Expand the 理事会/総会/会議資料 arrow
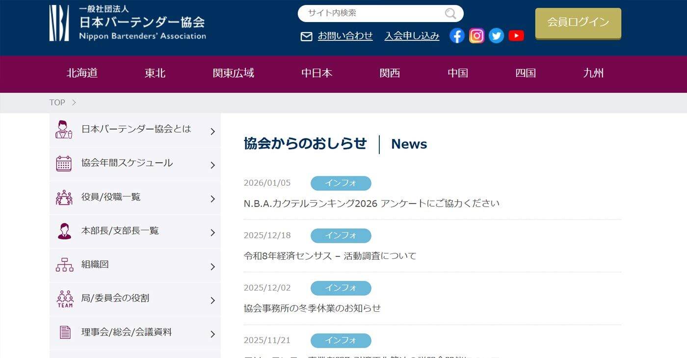Screen dimensions: 687x358 tap(212, 334)
